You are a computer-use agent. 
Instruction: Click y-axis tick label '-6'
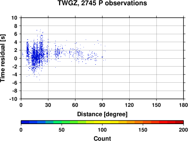click(x=15, y=83)
